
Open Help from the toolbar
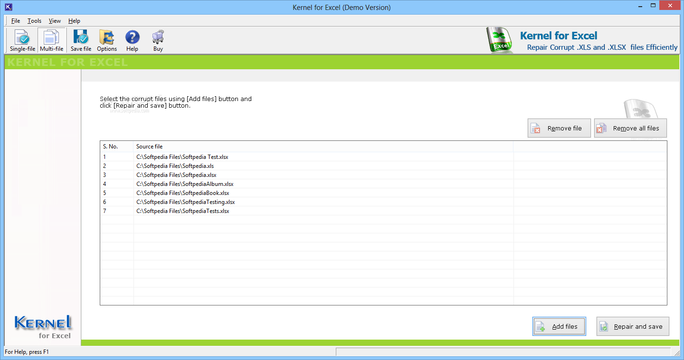pyautogui.click(x=132, y=40)
